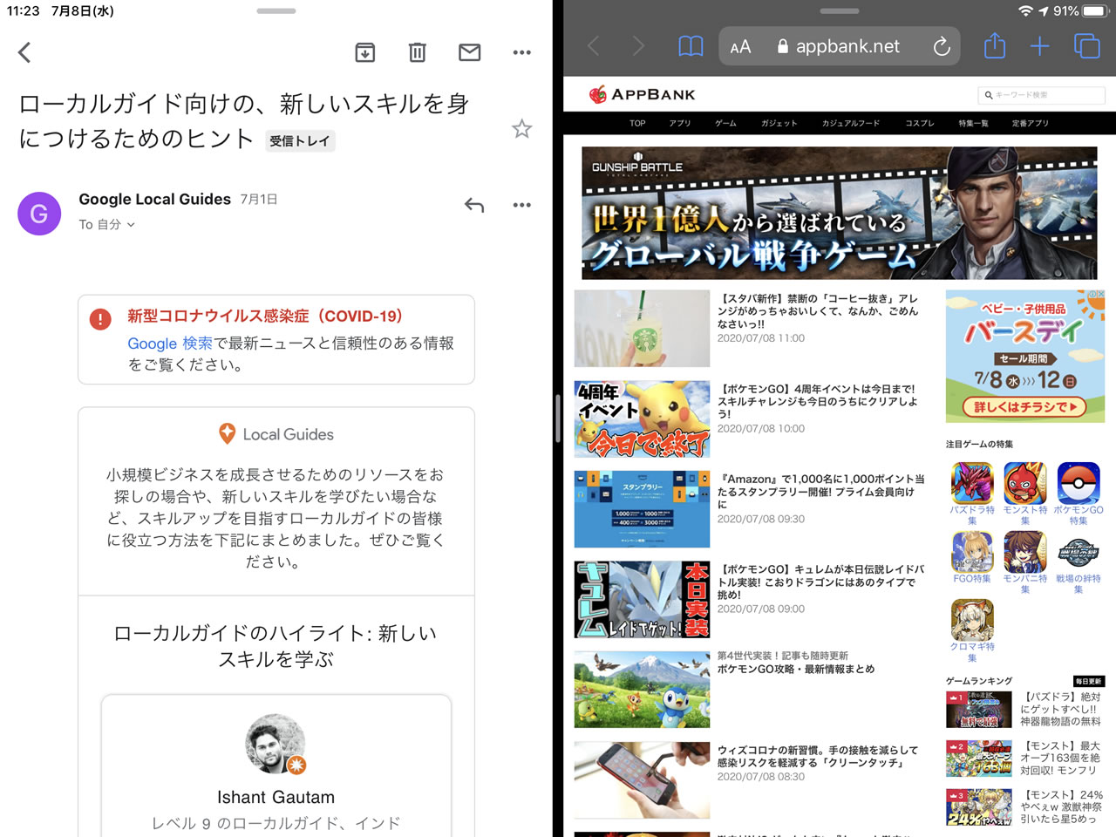Tap the Gmail window top grabber bar
The height and width of the screenshot is (837, 1116).
[276, 11]
